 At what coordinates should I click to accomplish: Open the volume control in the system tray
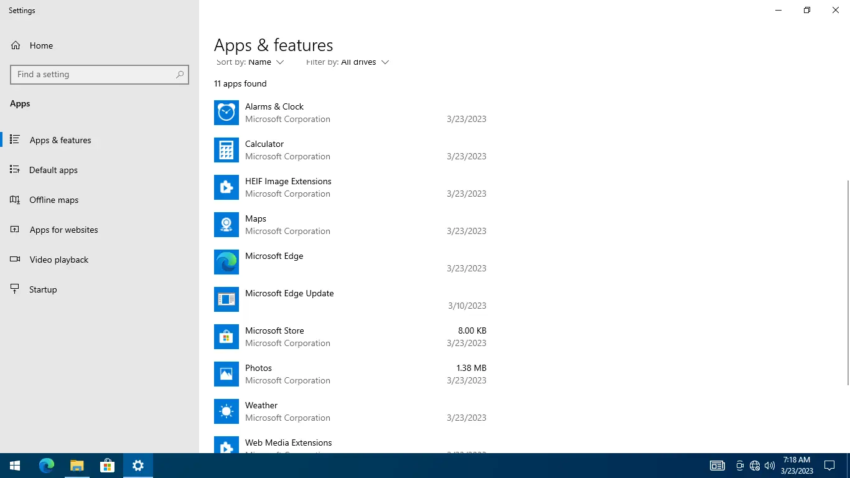(x=770, y=466)
